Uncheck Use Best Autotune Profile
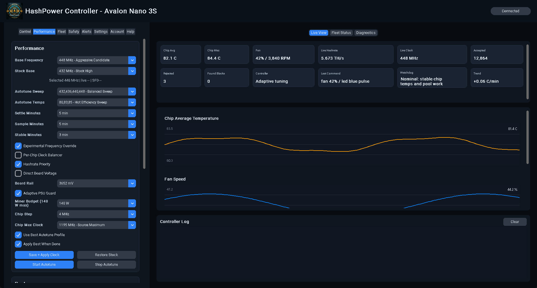 (x=18, y=235)
